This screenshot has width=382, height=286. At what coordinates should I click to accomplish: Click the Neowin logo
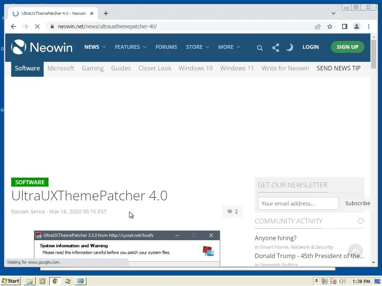click(x=42, y=47)
